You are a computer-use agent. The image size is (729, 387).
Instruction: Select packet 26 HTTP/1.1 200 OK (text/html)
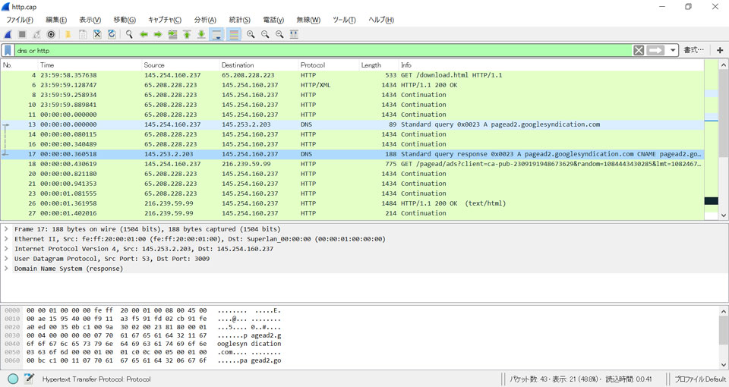352,203
